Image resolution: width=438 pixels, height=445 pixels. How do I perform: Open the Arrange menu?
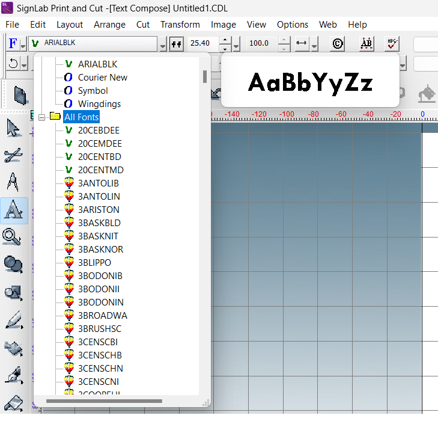click(x=109, y=25)
